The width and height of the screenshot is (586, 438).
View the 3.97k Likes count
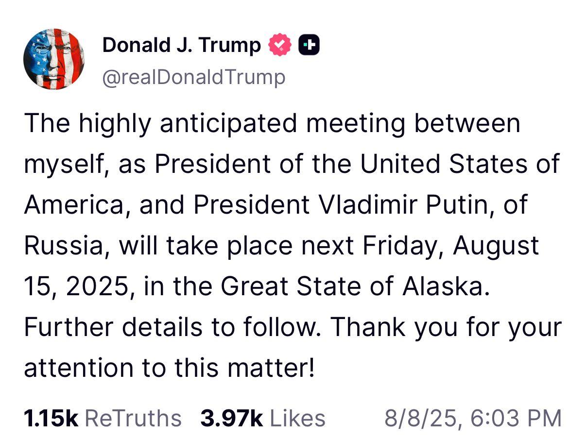coord(231,418)
